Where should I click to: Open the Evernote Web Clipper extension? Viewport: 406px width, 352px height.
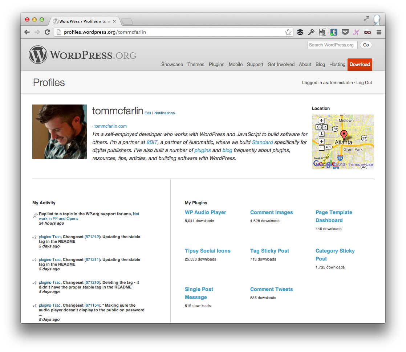coord(322,32)
